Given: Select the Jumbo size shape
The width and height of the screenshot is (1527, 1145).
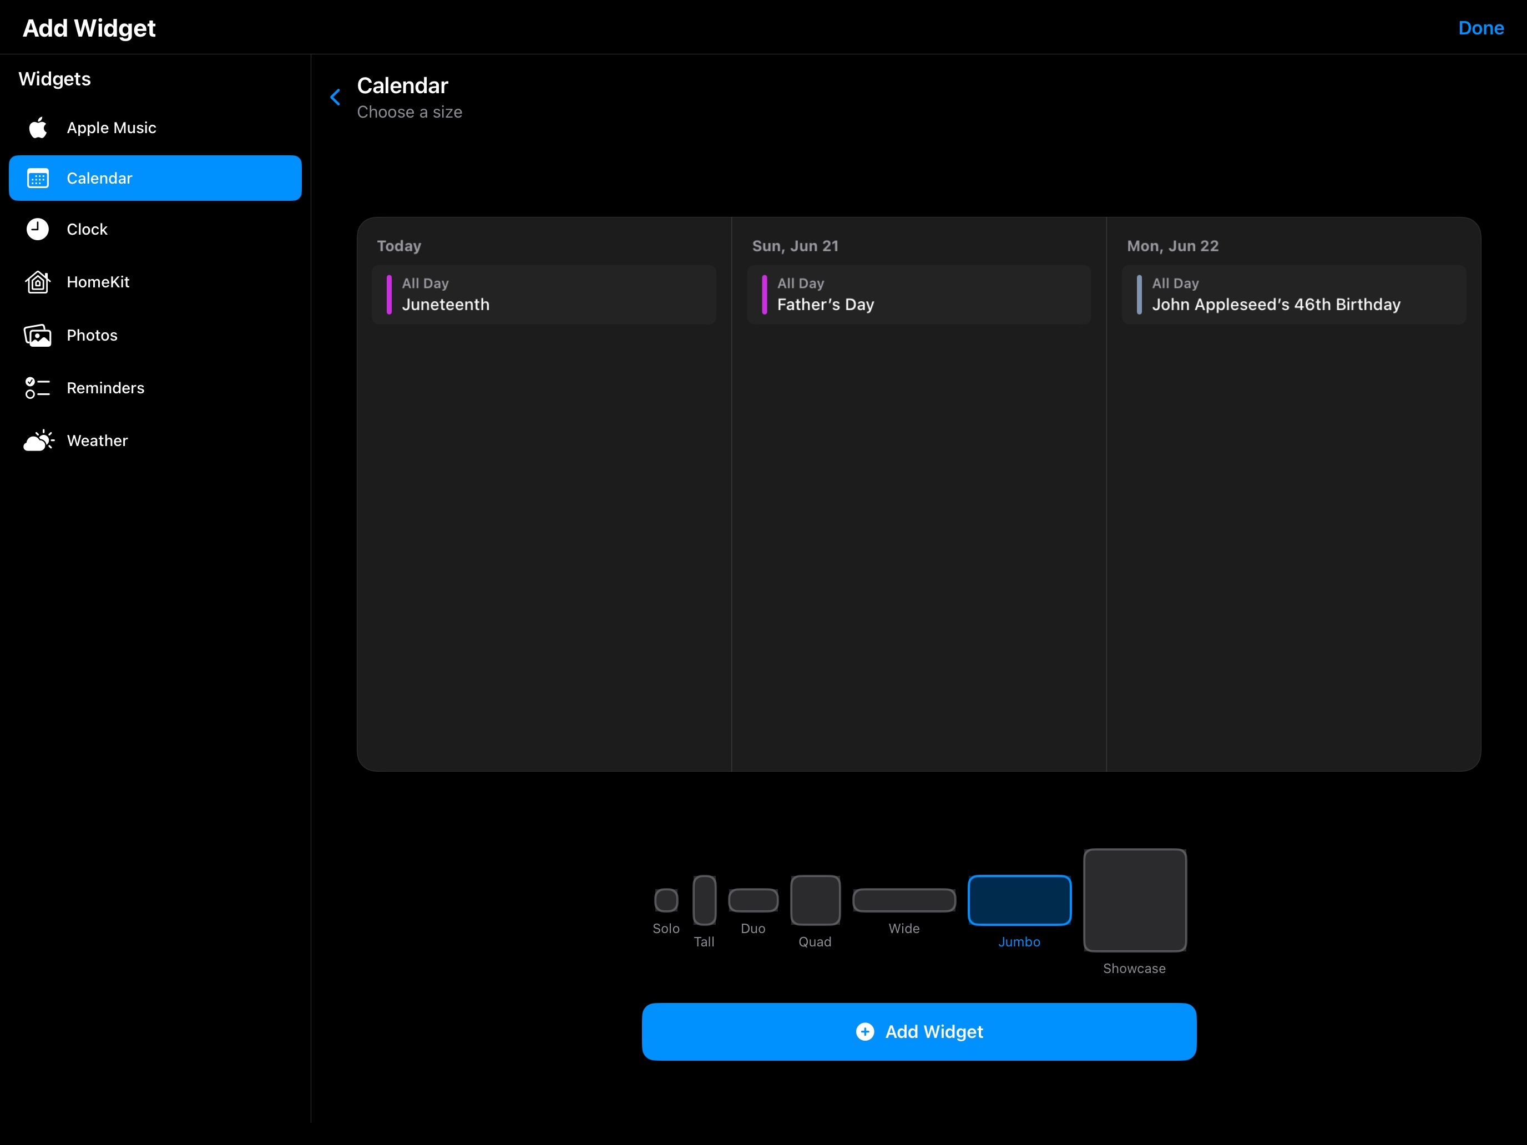Looking at the screenshot, I should 1020,900.
